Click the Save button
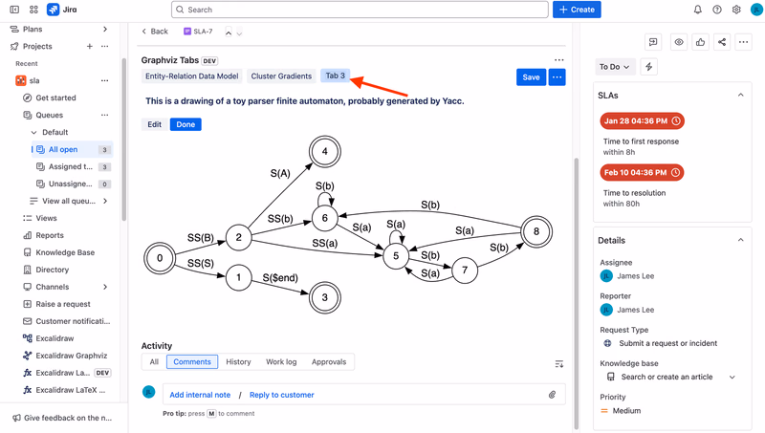Viewport: 765px width, 433px height. (x=531, y=77)
